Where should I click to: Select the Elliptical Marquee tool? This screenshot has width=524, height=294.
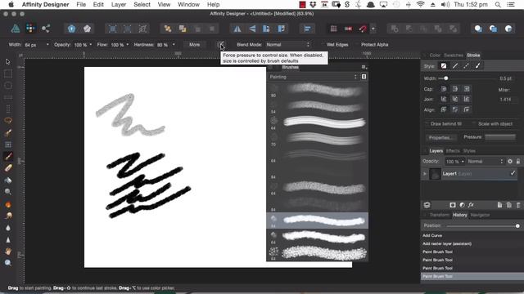pyautogui.click(x=8, y=86)
